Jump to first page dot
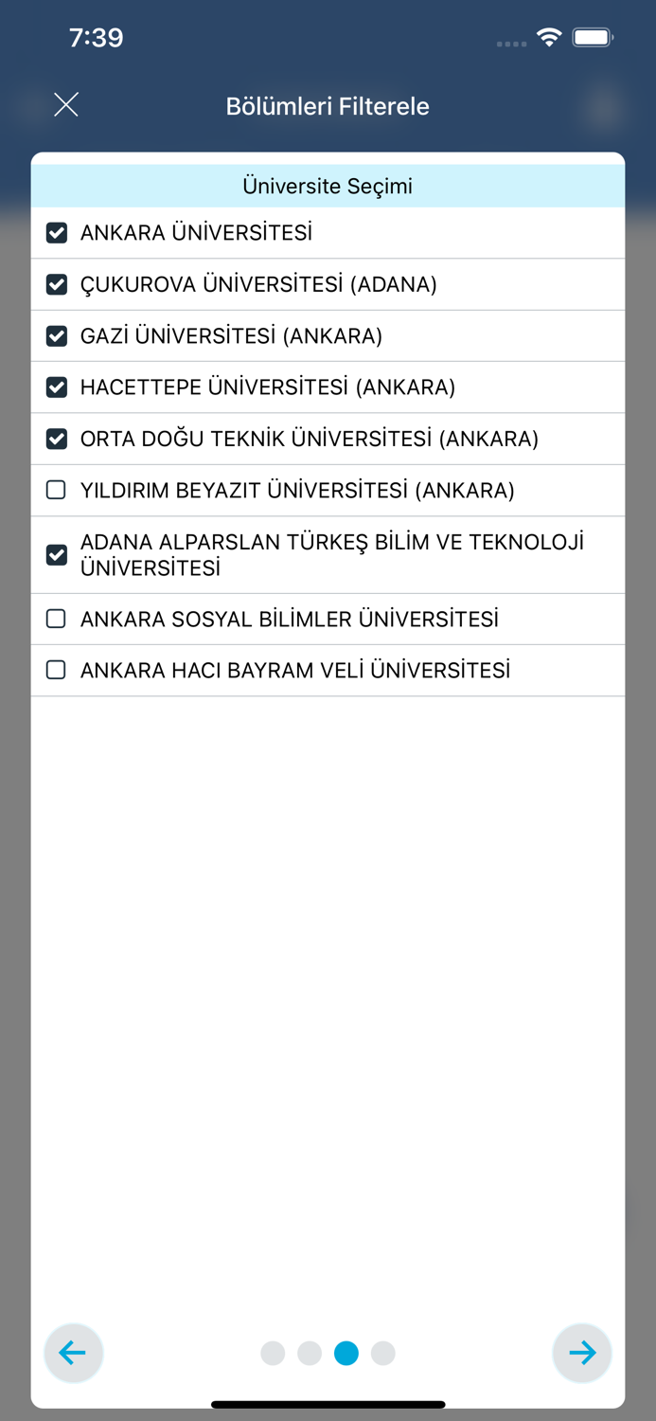 click(x=273, y=1354)
